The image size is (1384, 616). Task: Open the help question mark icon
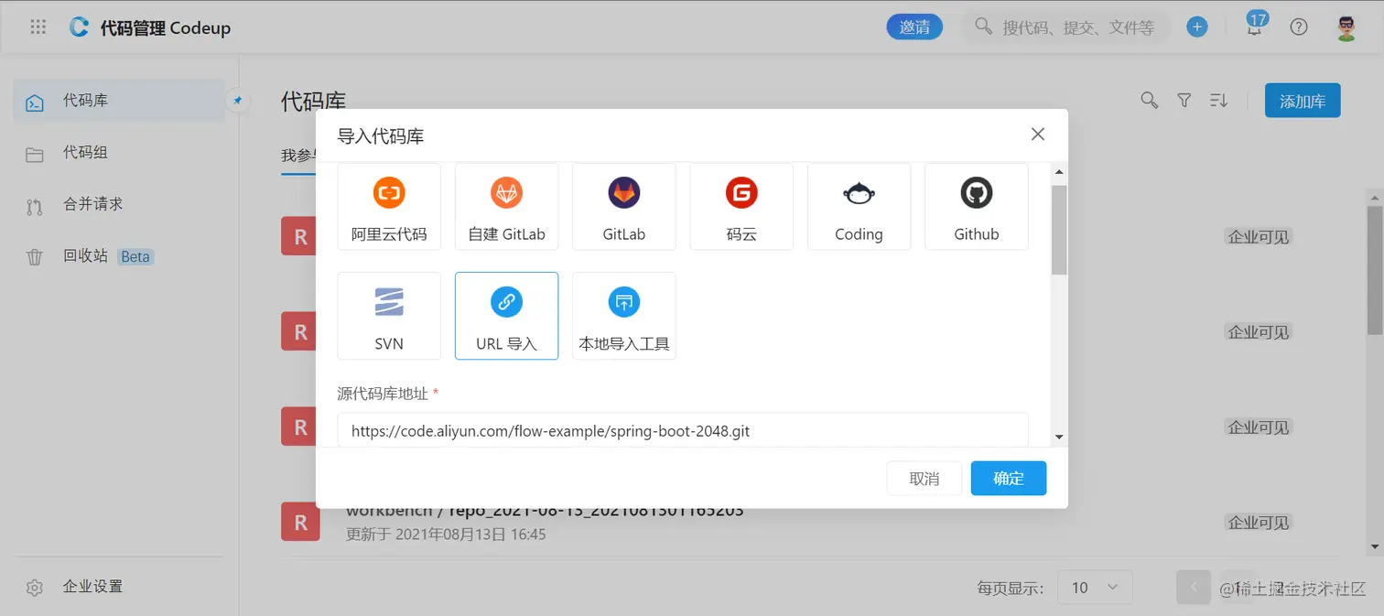(1299, 27)
